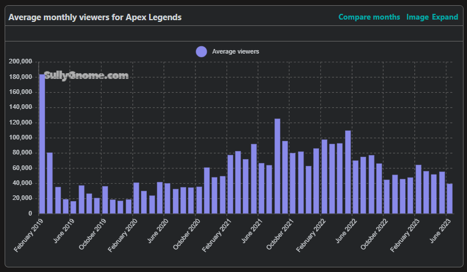Click the 100,000 y-axis value
The image size is (467, 272).
(x=20, y=138)
